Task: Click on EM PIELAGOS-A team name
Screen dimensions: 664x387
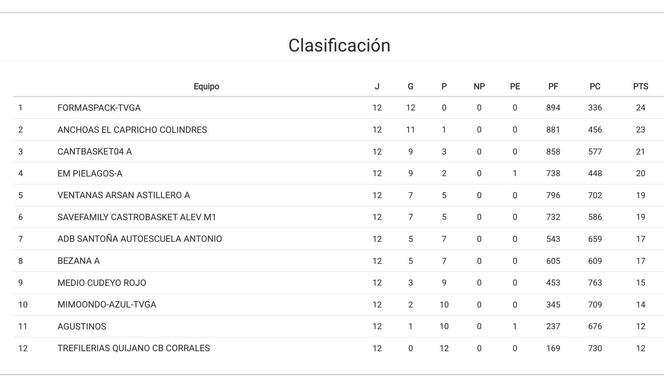Action: pos(90,174)
